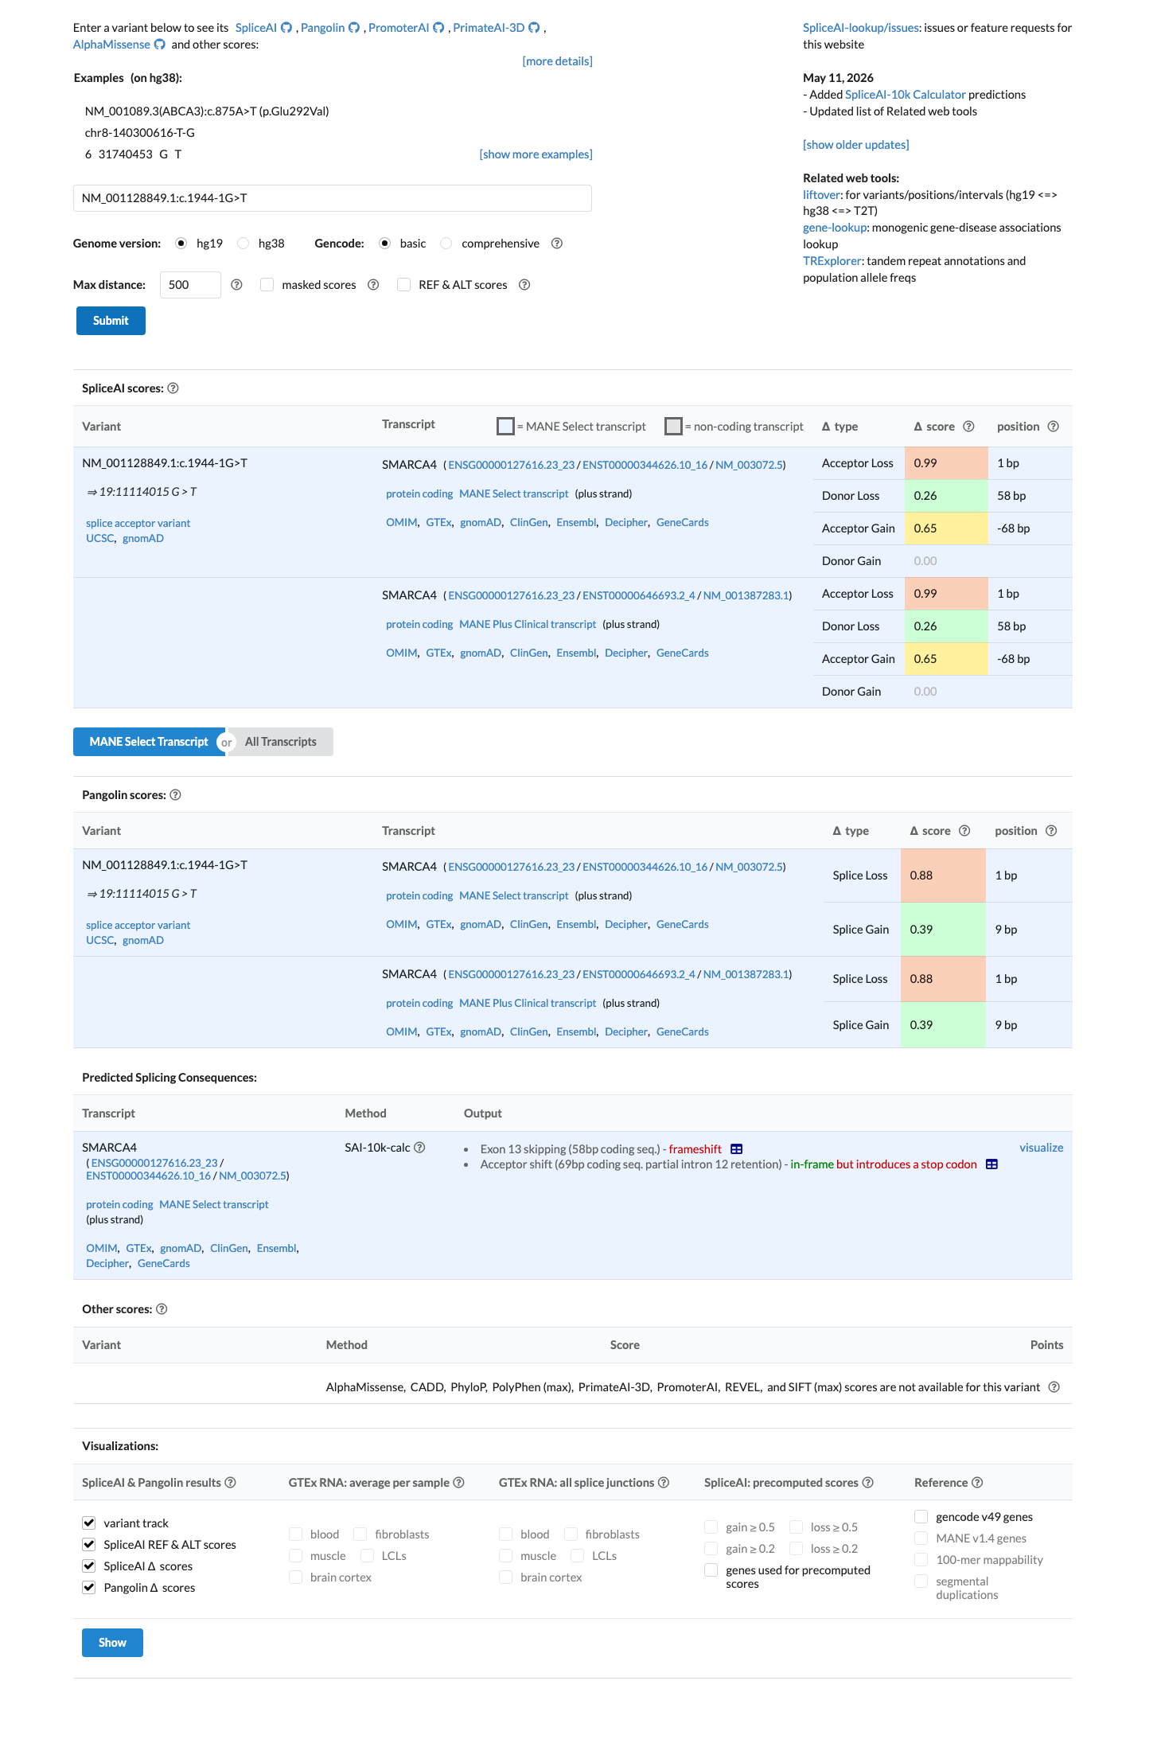The height and width of the screenshot is (1751, 1157).
Task: Show help icon next to masked scores
Action: 373,285
